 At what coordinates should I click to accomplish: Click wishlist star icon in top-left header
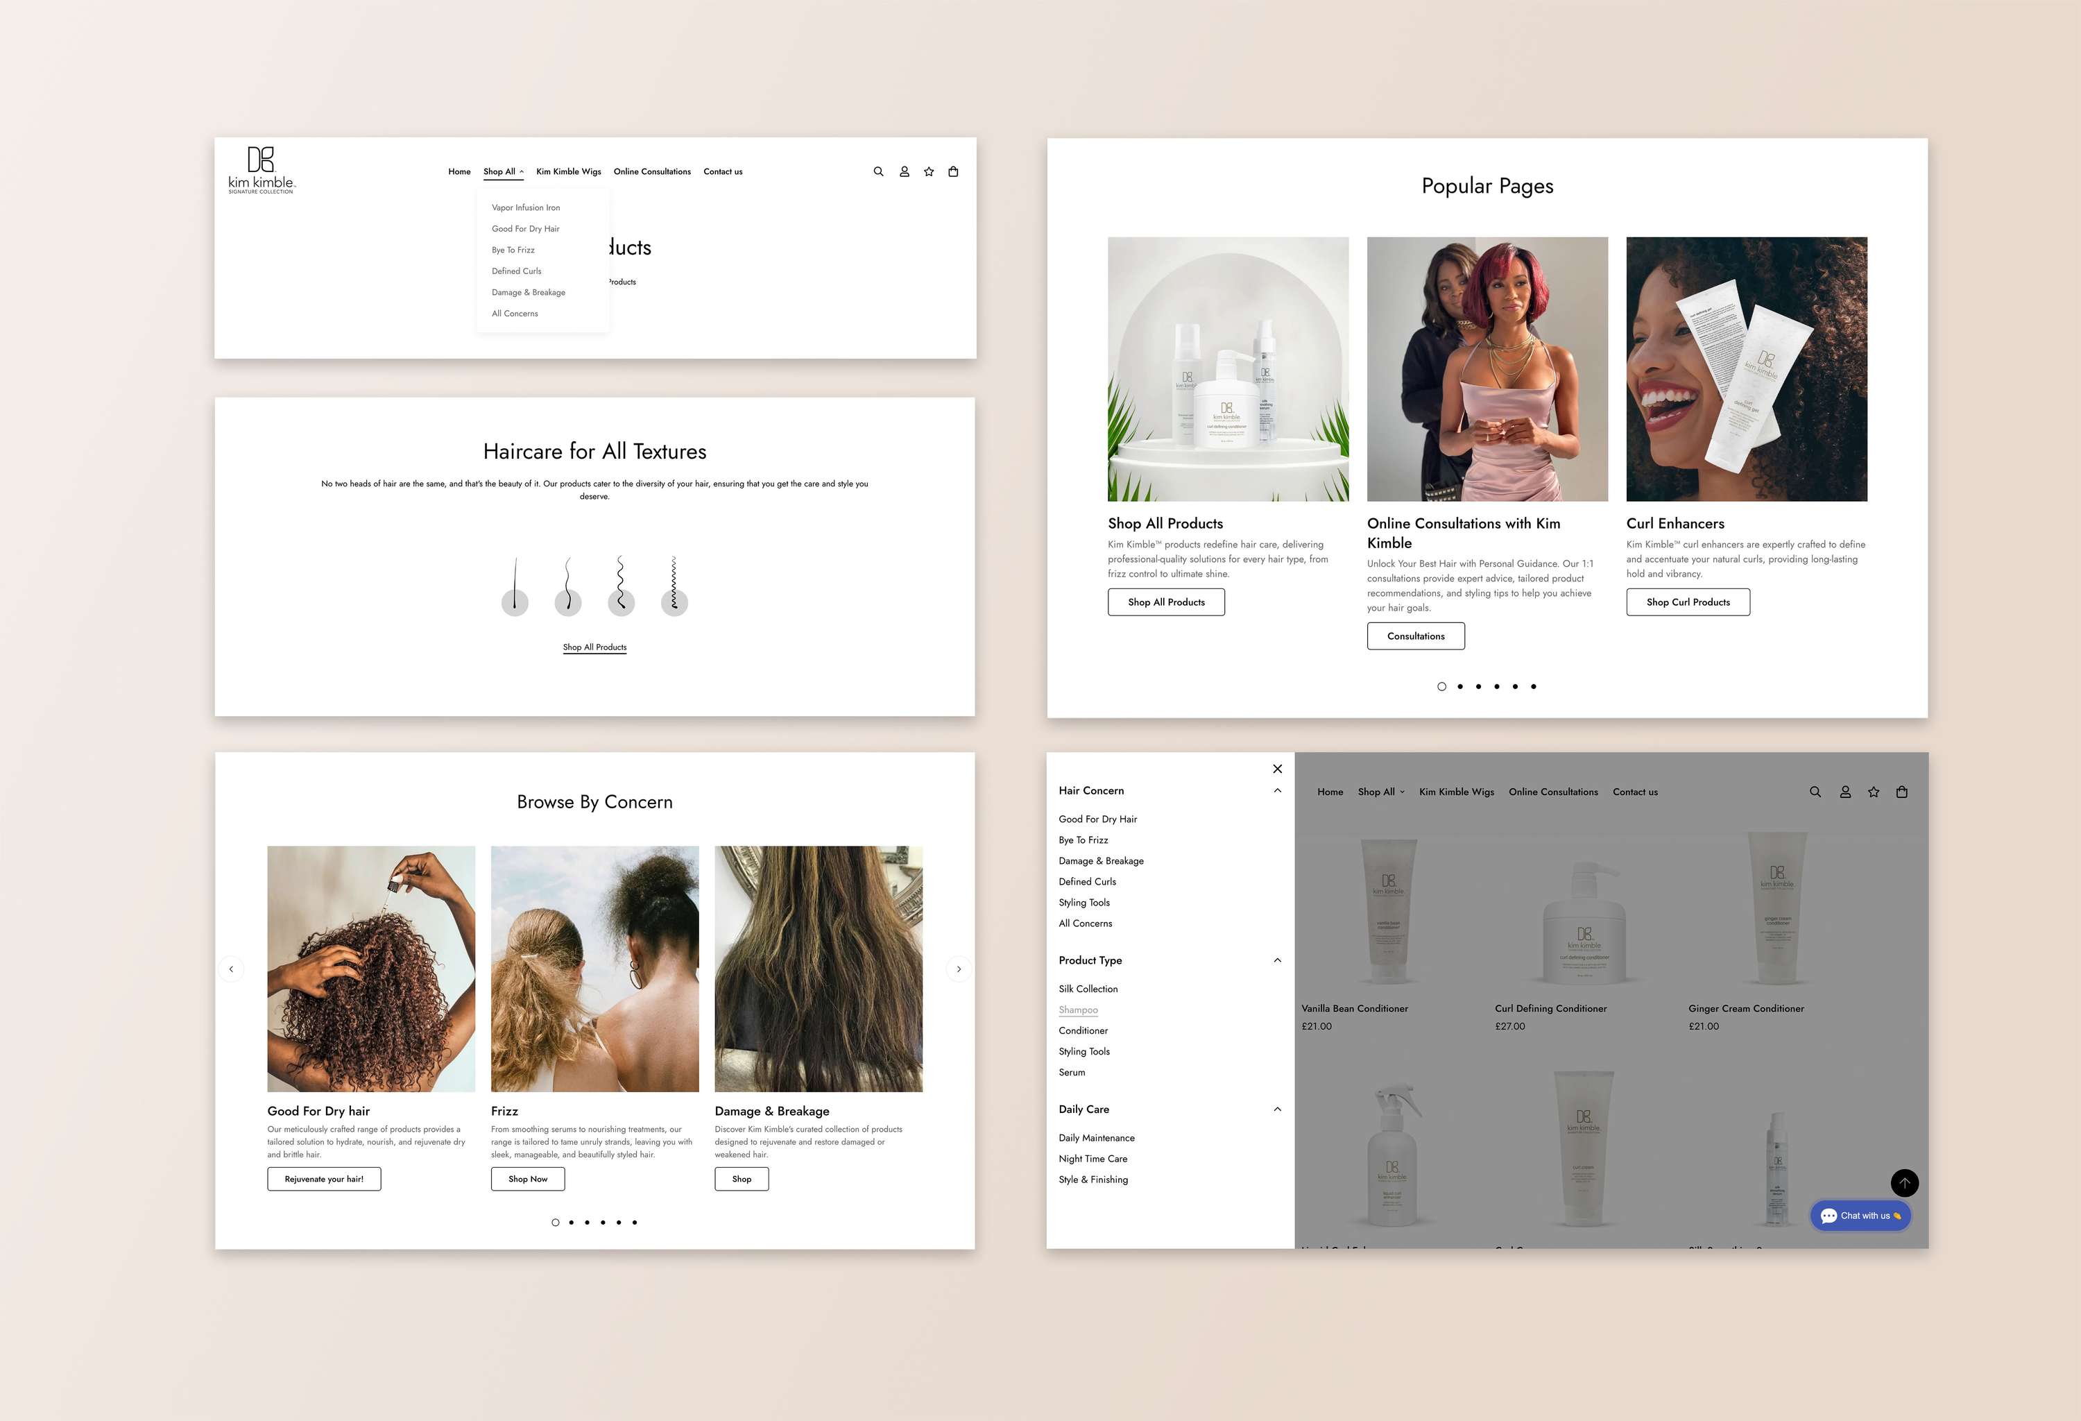[x=930, y=172]
